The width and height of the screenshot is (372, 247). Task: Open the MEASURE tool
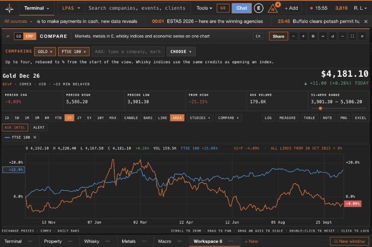point(287,118)
